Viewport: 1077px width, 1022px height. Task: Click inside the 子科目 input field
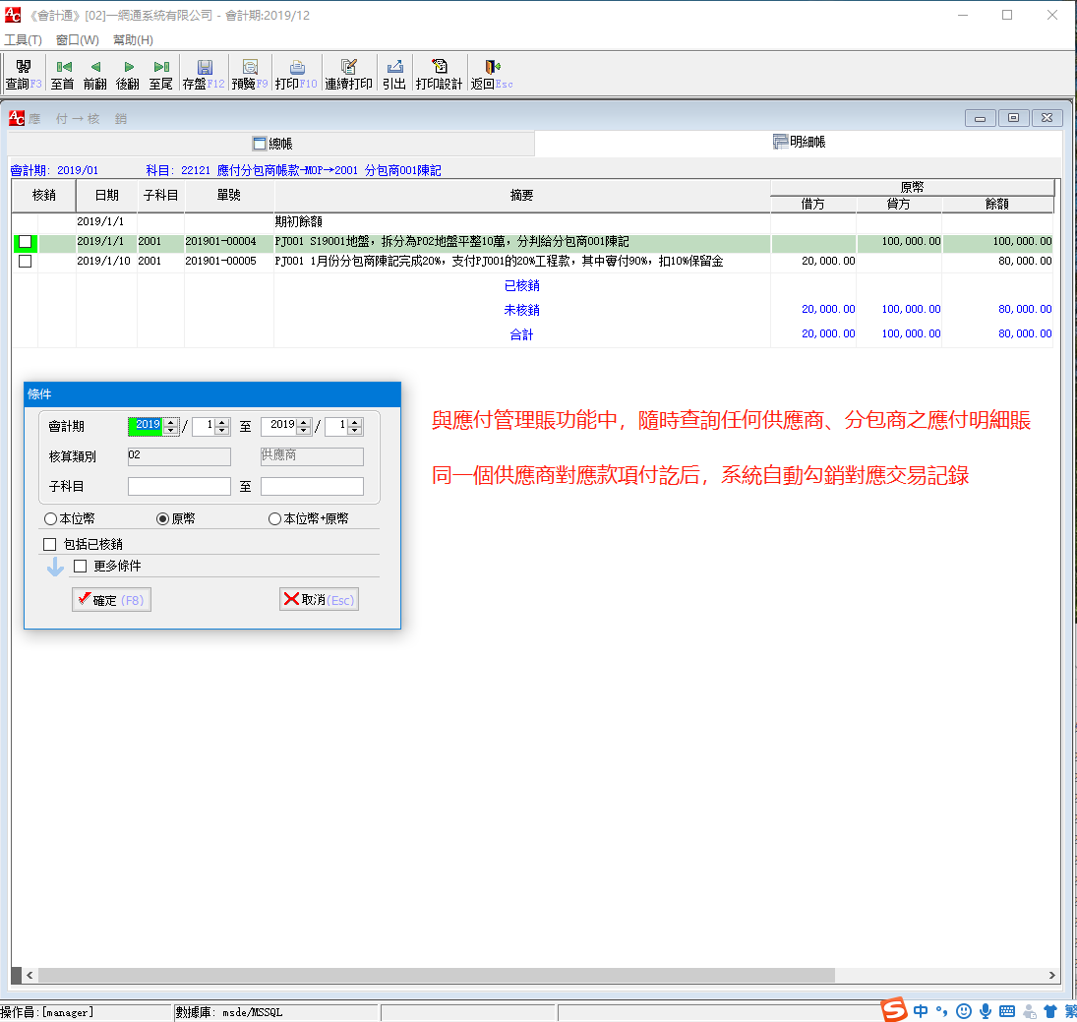coord(177,486)
